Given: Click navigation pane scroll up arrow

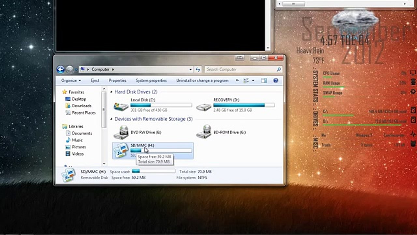Looking at the screenshot, I should coord(104,89).
